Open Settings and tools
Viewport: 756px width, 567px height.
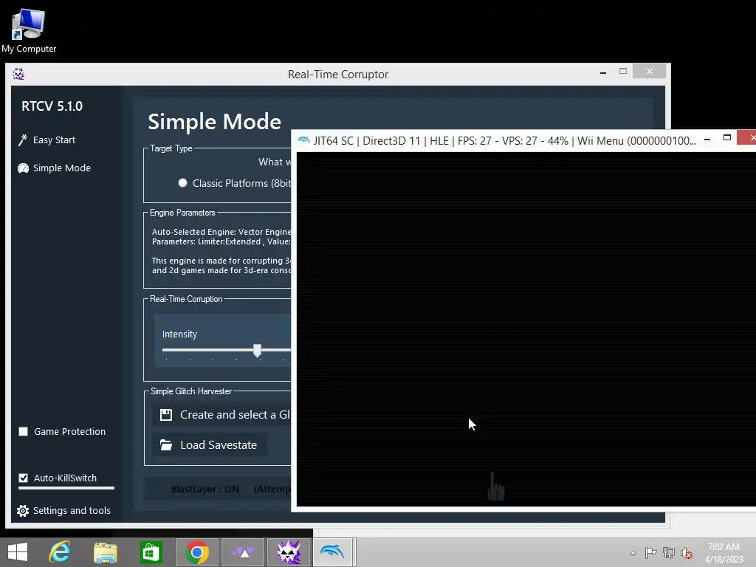(x=63, y=510)
